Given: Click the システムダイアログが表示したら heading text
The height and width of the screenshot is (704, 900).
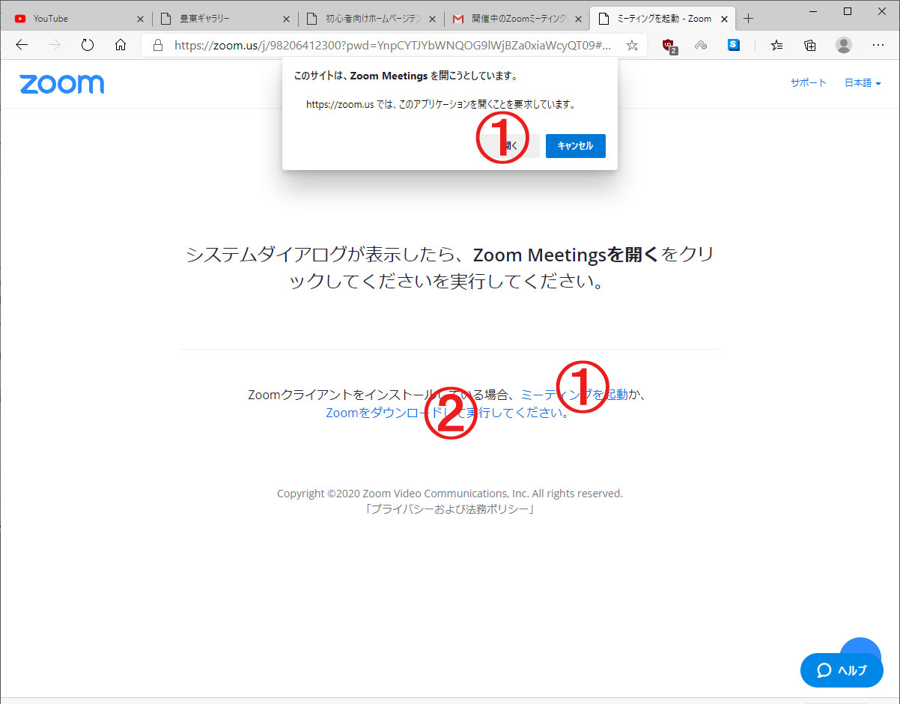Looking at the screenshot, I should [449, 269].
